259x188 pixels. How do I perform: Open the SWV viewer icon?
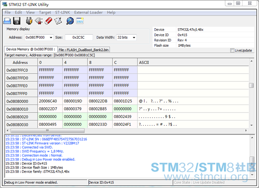coord(80,21)
